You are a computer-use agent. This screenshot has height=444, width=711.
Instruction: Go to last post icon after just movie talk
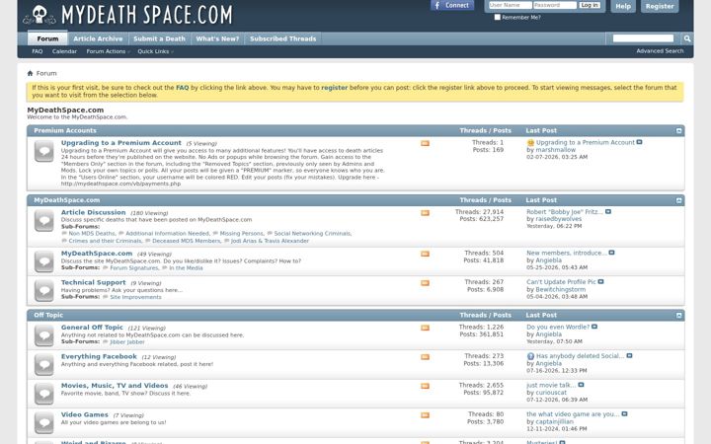tap(581, 385)
